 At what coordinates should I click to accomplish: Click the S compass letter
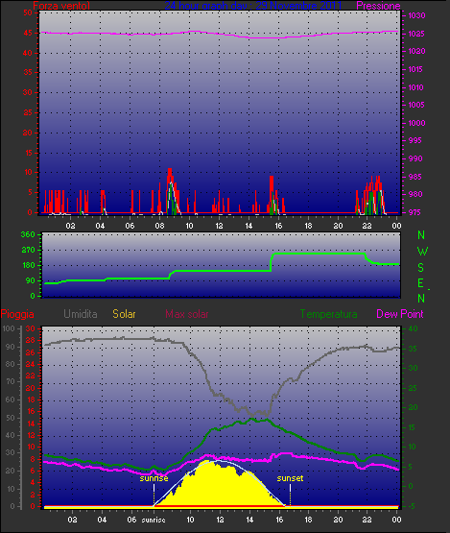point(421,268)
